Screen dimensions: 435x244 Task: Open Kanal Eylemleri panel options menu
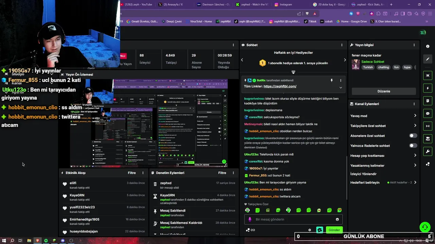[x=414, y=104]
